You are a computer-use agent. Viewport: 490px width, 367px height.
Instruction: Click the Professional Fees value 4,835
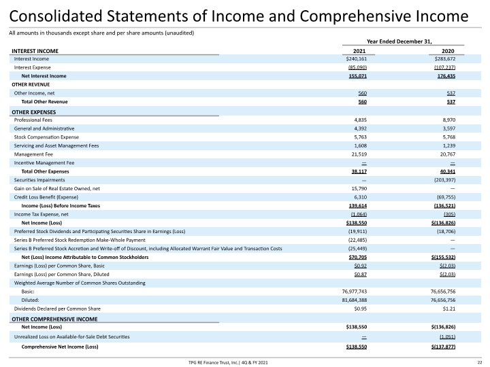coord(360,120)
